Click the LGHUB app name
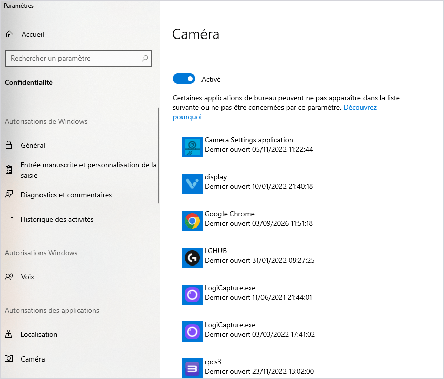The width and height of the screenshot is (444, 379). 215,251
